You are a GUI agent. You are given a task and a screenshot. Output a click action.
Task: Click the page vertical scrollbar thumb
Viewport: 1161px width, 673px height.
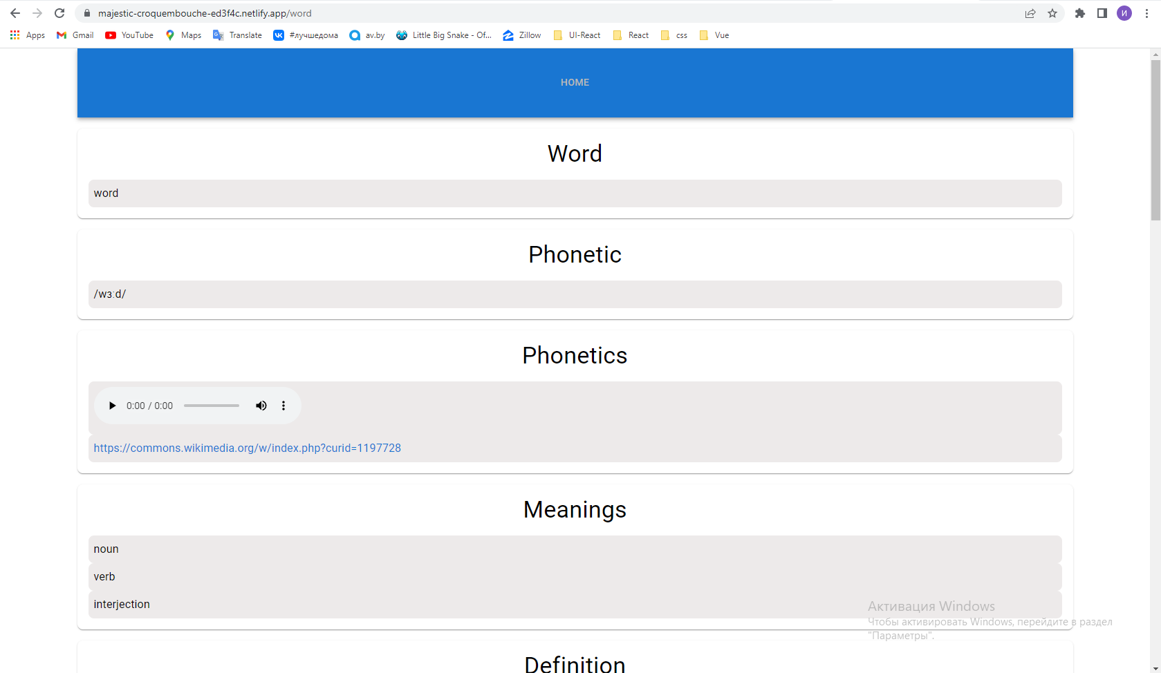tap(1155, 140)
